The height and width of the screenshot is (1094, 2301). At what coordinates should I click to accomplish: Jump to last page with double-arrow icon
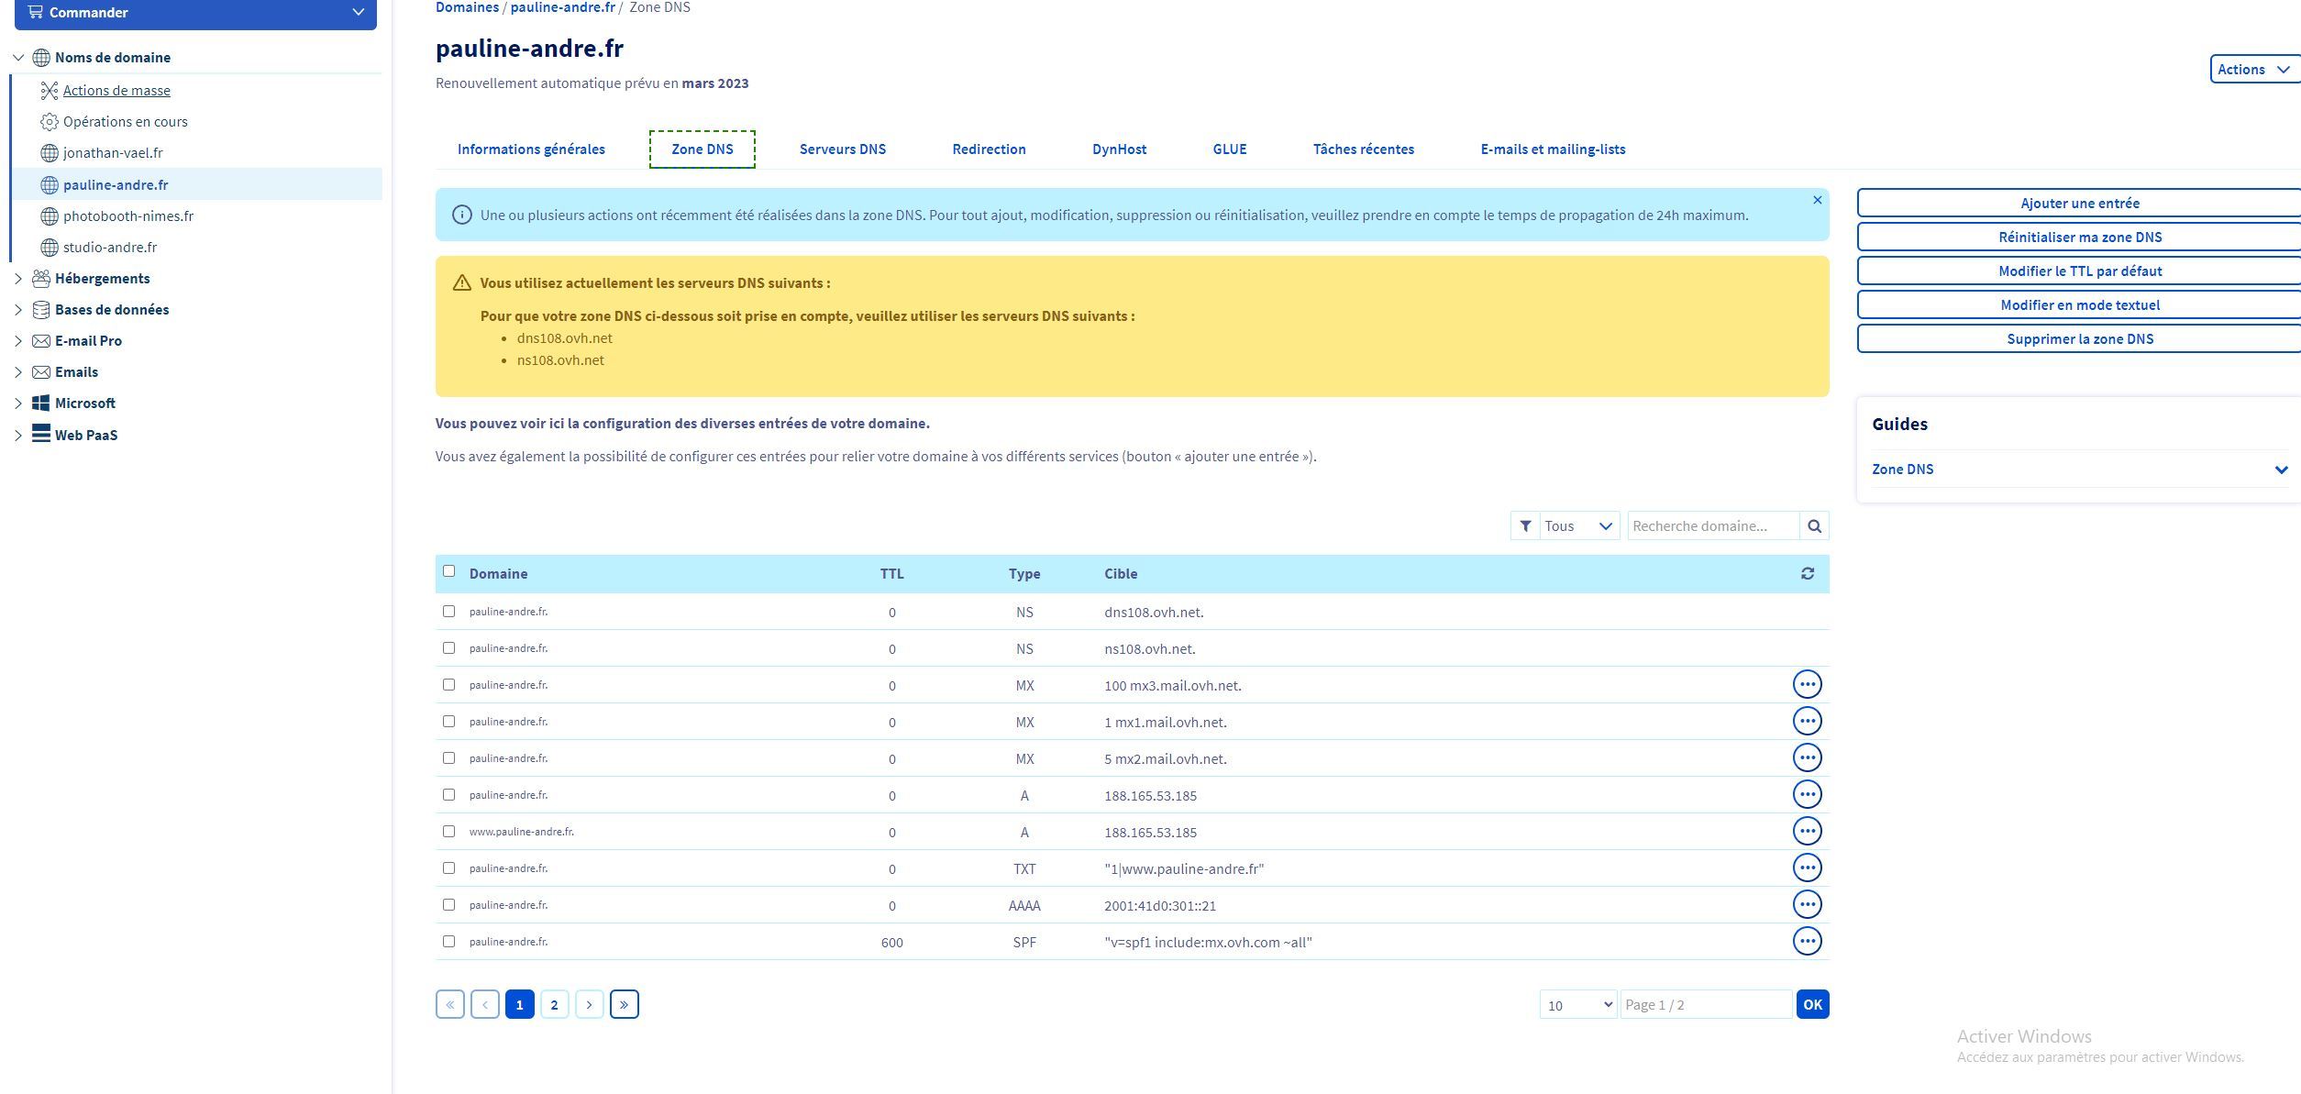624,1004
